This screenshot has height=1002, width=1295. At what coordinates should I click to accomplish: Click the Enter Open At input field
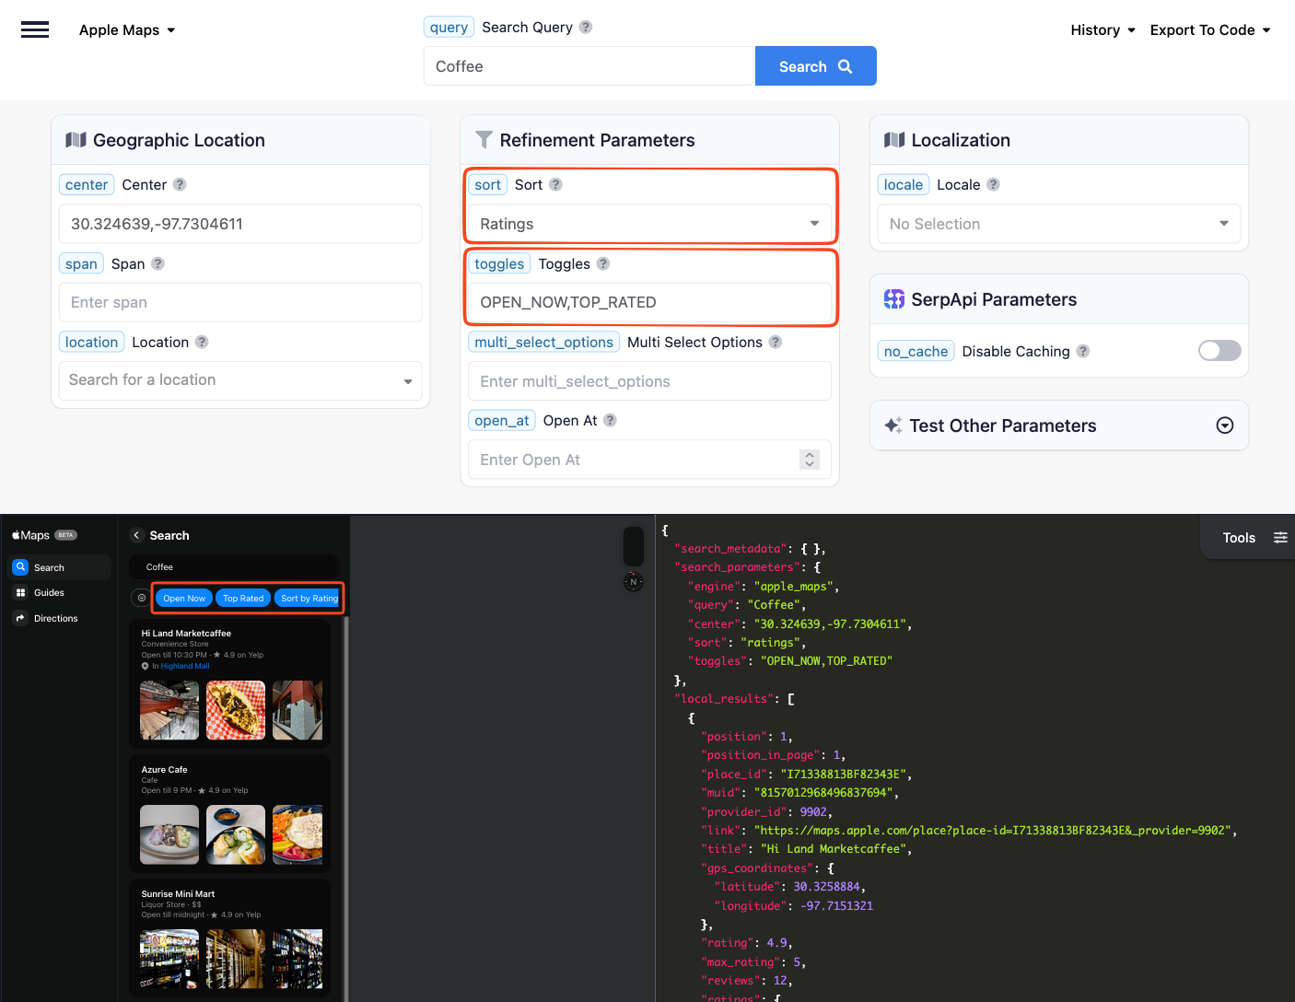click(x=649, y=460)
